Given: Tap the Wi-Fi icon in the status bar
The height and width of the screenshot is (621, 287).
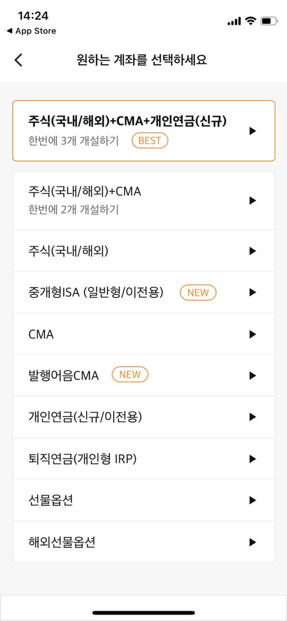Looking at the screenshot, I should pyautogui.click(x=252, y=20).
